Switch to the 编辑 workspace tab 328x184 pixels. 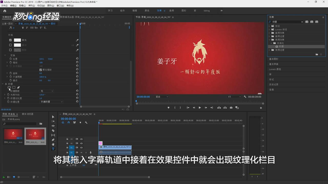point(135,10)
